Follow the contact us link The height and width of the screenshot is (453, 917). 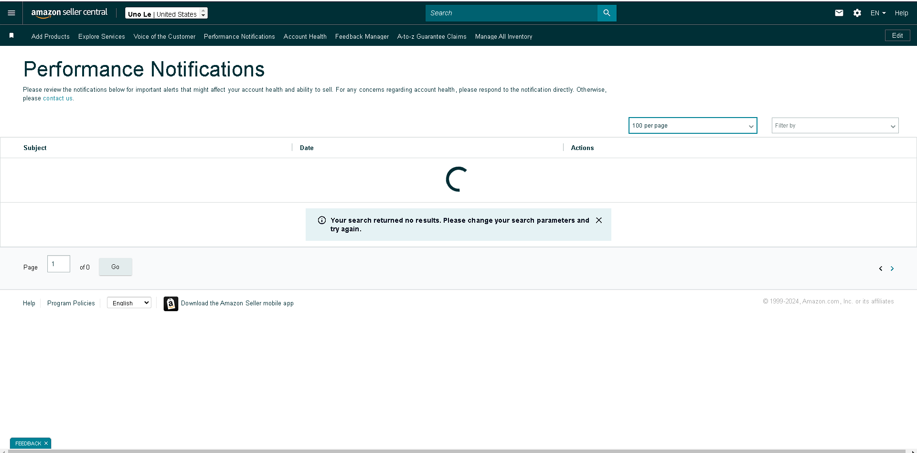point(58,98)
